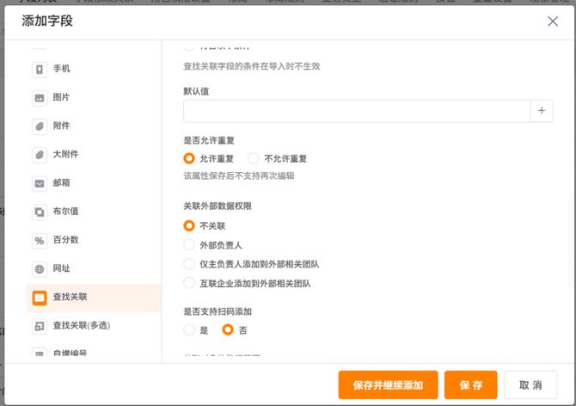Image resolution: width=576 pixels, height=406 pixels.
Task: Select the 布尔值 field icon
Action: pos(40,212)
